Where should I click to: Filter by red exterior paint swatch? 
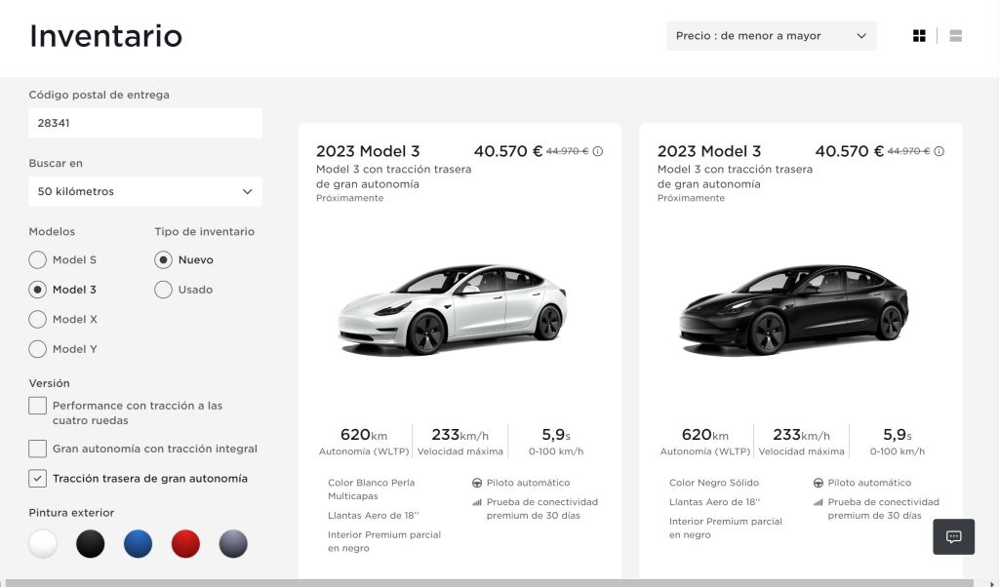point(185,544)
